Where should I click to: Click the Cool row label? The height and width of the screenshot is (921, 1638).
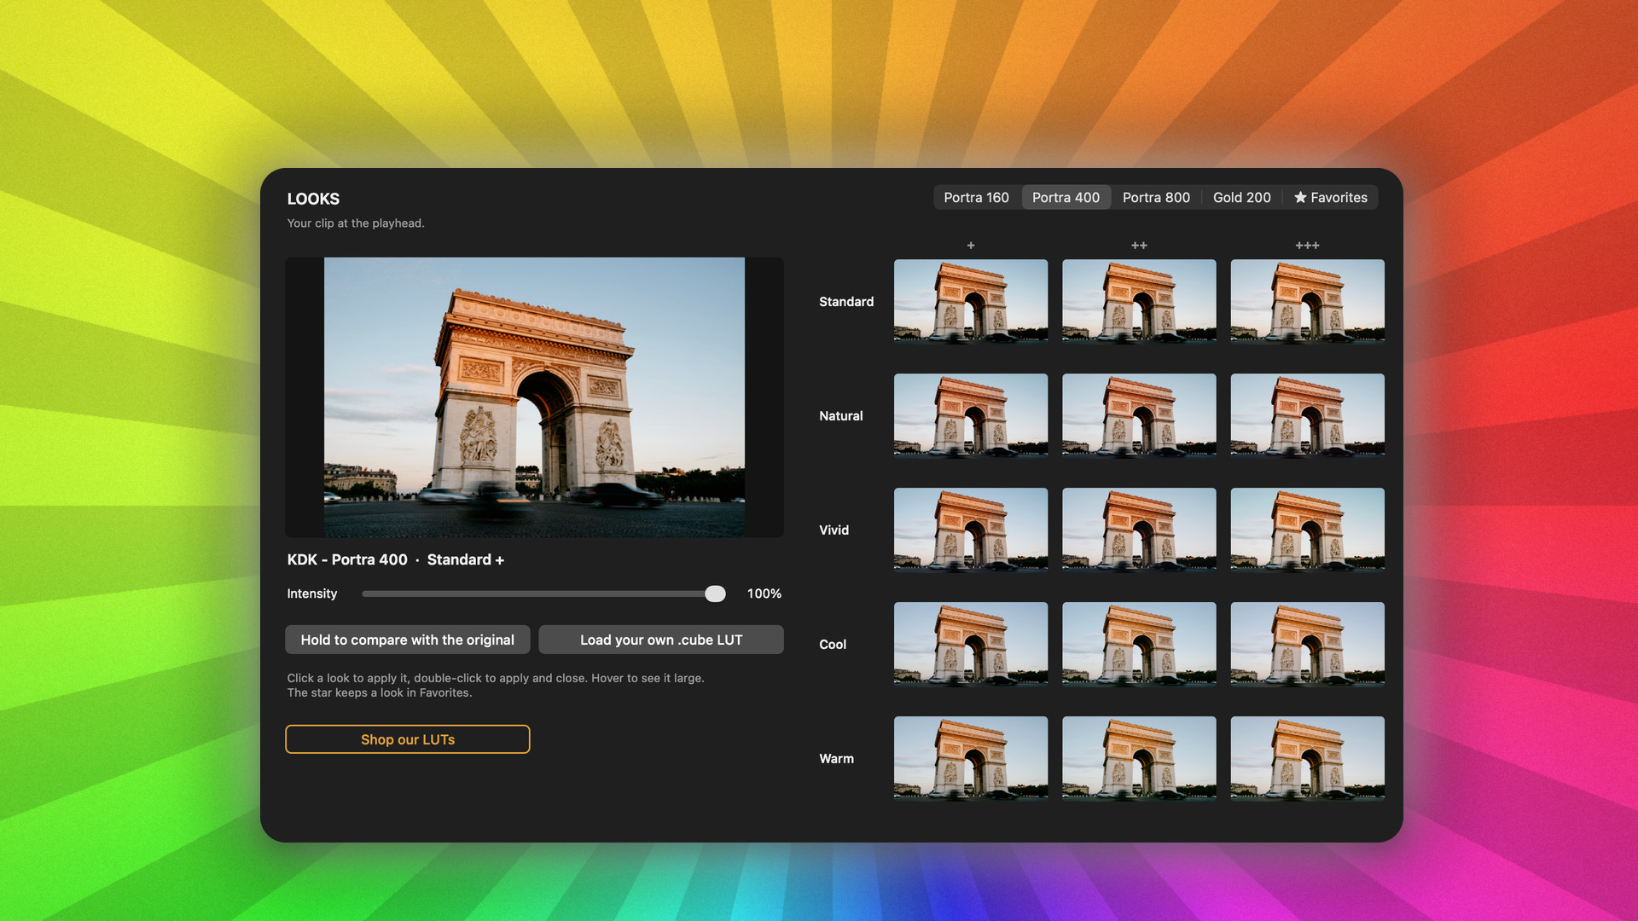click(833, 645)
